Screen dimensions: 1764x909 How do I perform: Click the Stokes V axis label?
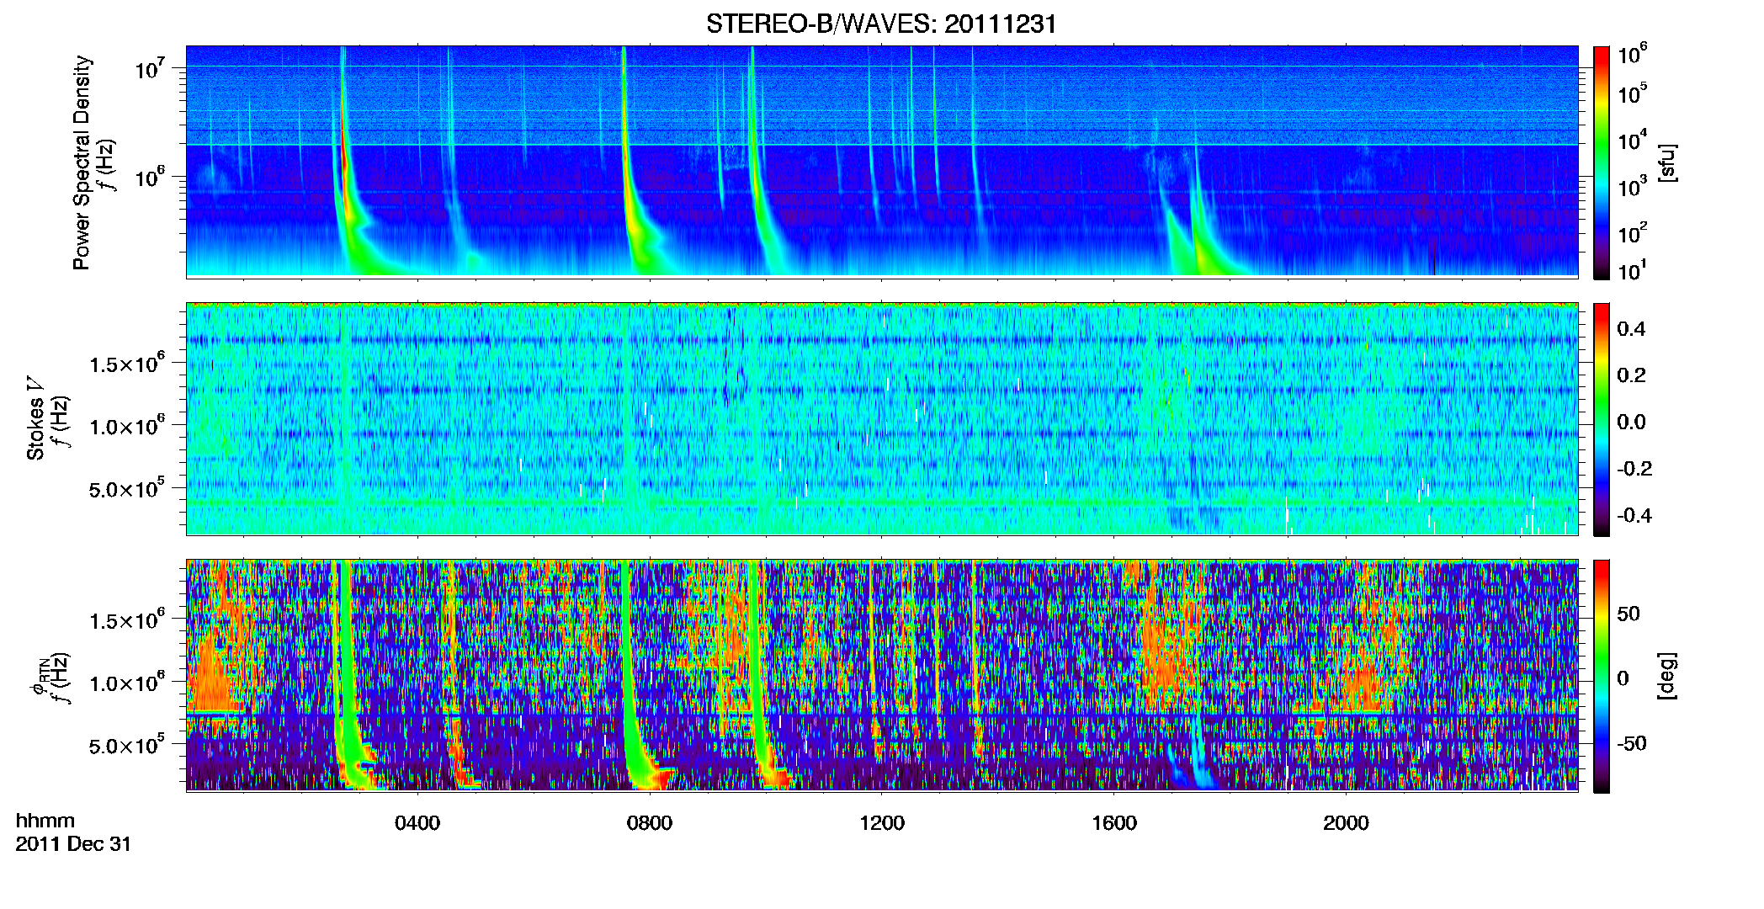(x=36, y=418)
